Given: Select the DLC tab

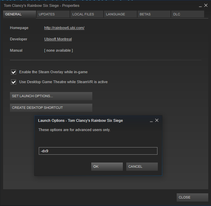Looking at the screenshot, I should (188, 14).
